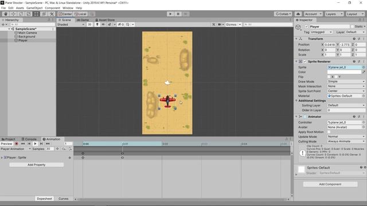Viewport: 367px width, 206px height.
Task: Select the Move tool in the toolbar
Action: (13, 14)
